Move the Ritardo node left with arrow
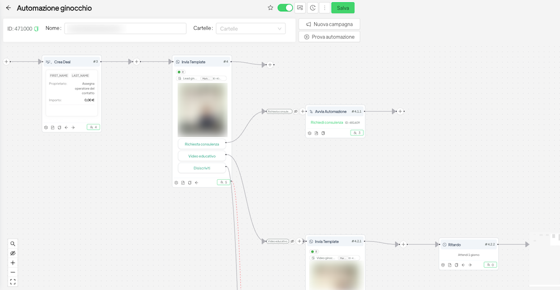The image size is (560, 290). tap(463, 265)
